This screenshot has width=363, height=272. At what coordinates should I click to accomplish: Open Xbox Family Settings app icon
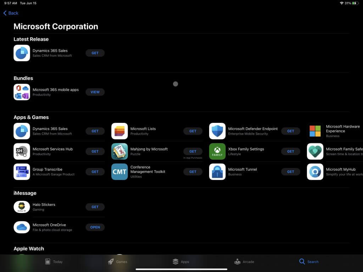tap(217, 152)
